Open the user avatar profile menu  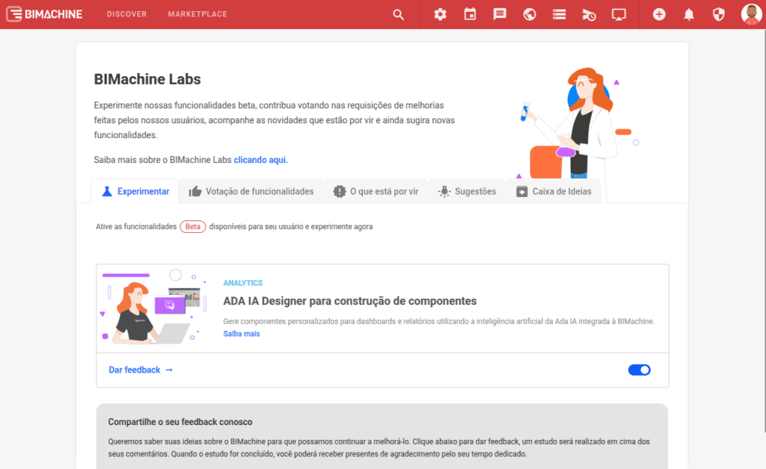click(x=751, y=14)
